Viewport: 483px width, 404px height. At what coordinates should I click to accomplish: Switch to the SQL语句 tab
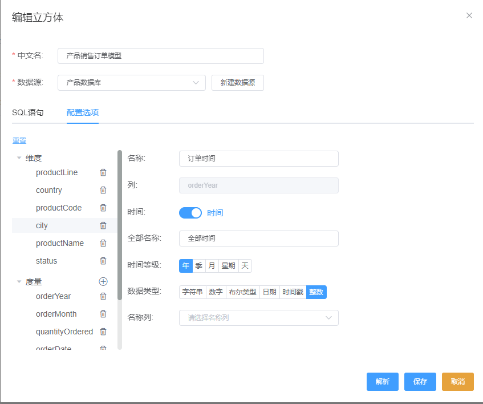pos(27,112)
